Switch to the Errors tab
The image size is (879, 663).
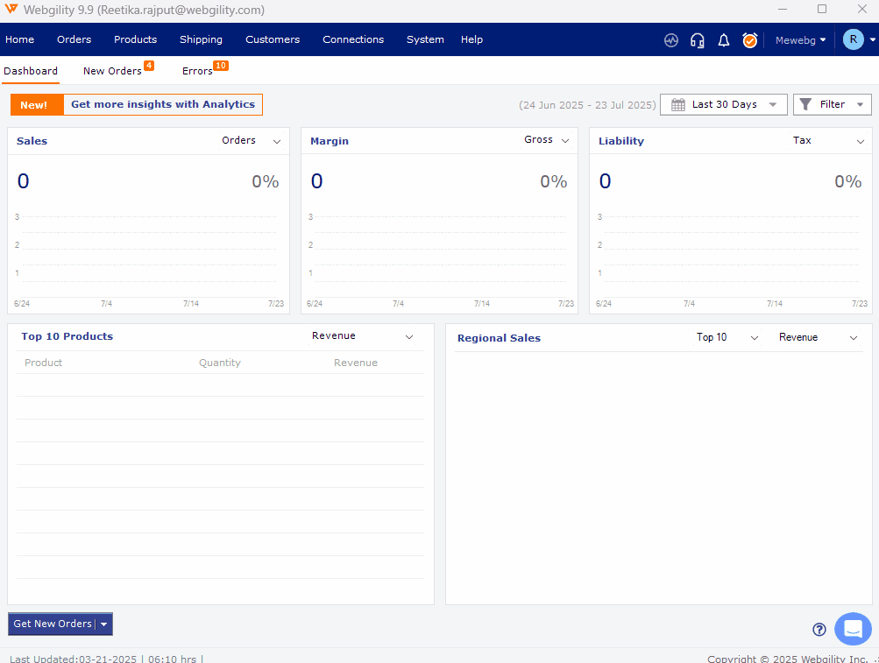[x=197, y=71]
